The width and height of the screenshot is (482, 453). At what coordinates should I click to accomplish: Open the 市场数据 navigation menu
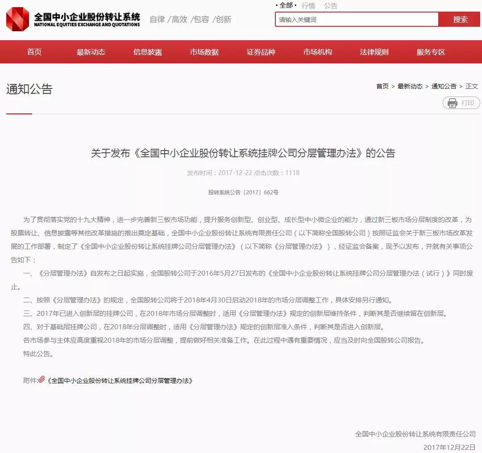point(204,52)
